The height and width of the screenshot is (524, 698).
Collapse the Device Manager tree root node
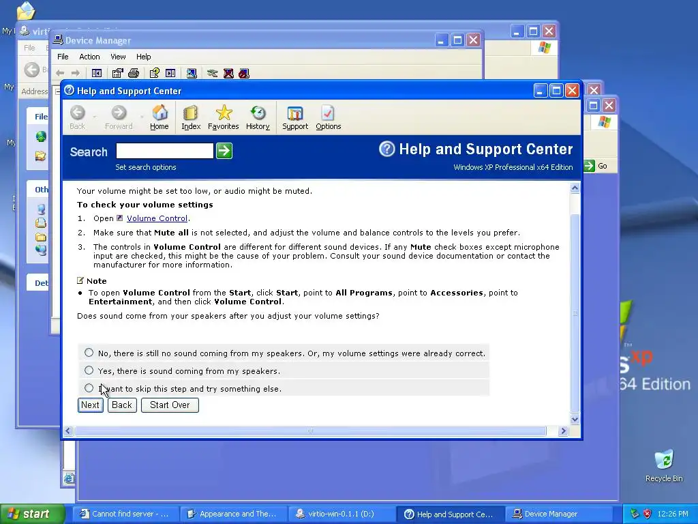coord(57,91)
